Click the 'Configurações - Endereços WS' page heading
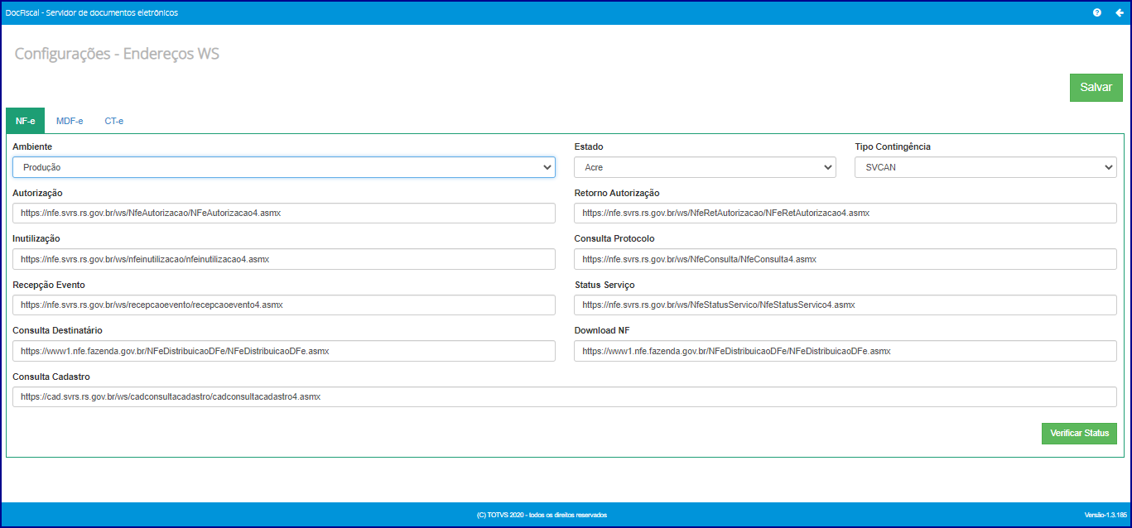Viewport: 1132px width, 528px height. [117, 55]
